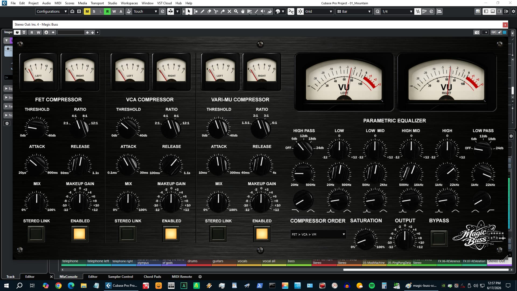
Task: Click the MixConsole settings gear icon
Action: click(200, 276)
